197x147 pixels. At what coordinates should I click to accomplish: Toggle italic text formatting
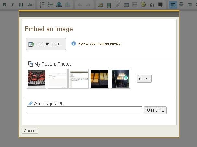13,5
